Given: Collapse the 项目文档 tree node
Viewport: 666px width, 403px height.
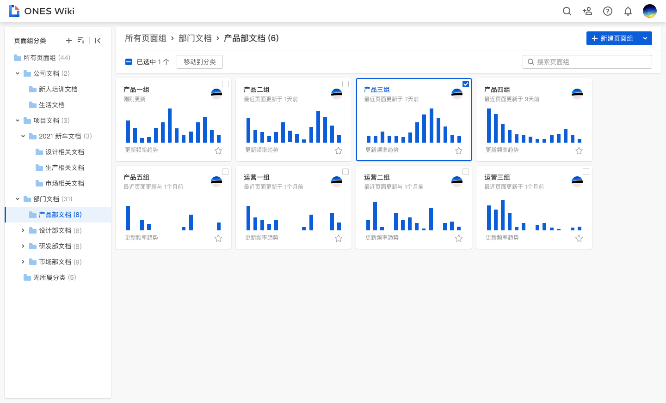Looking at the screenshot, I should (x=18, y=120).
